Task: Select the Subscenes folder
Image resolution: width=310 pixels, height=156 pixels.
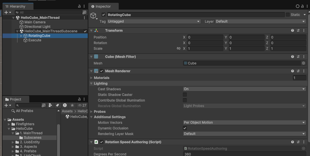Action: [x=32, y=138]
